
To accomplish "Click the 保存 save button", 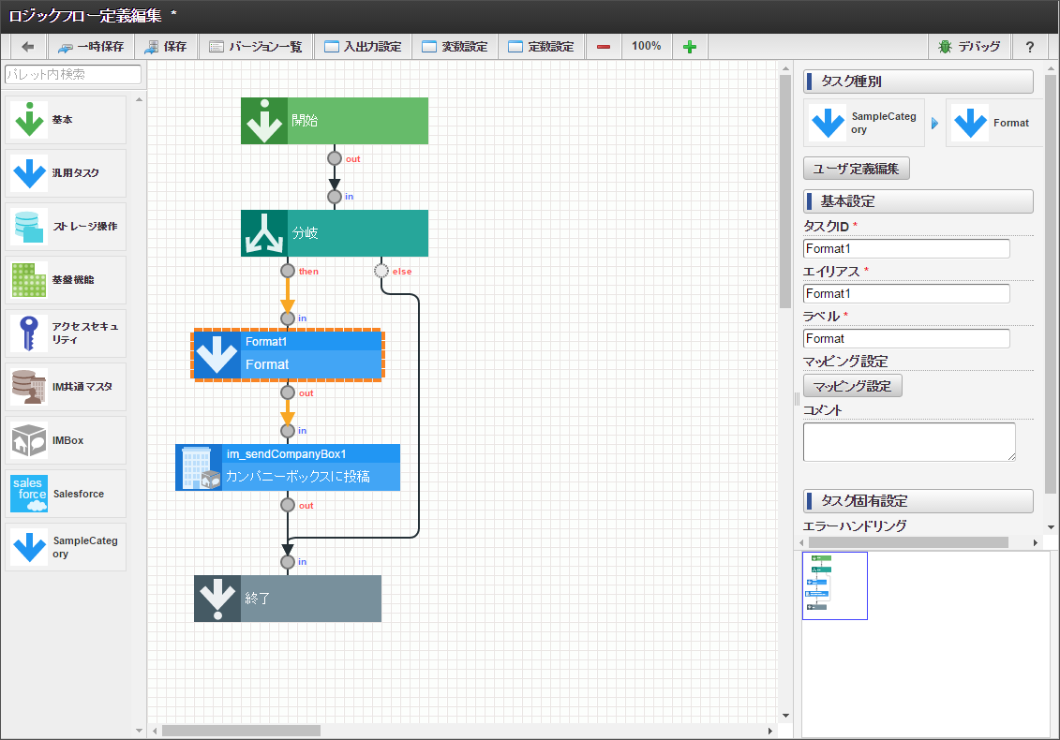I will [x=166, y=46].
